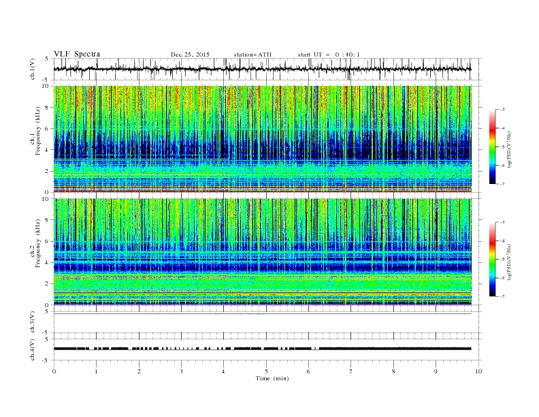Click the "-7" label on ch.2 colorbar
The width and height of the screenshot is (539, 417).
pos(502,296)
